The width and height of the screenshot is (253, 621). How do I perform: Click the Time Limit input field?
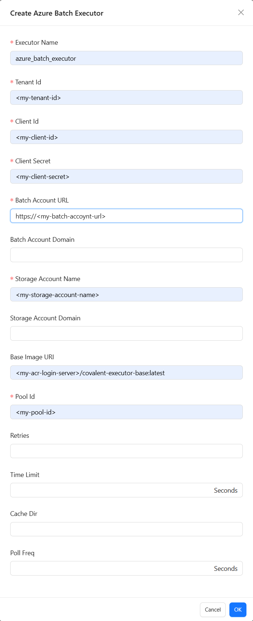tap(109, 490)
